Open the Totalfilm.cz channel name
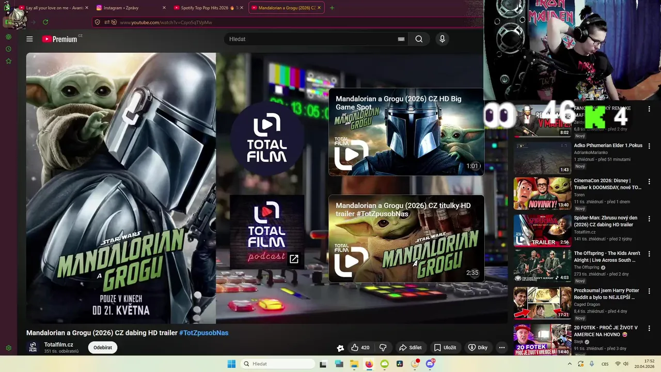 (59, 345)
